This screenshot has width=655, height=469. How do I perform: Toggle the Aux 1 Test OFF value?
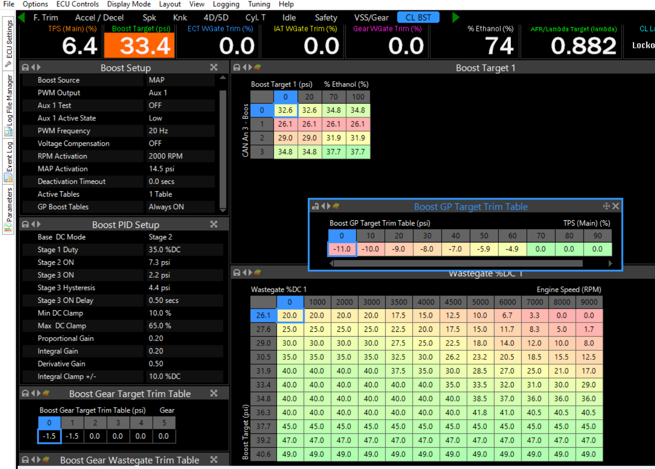coord(181,105)
